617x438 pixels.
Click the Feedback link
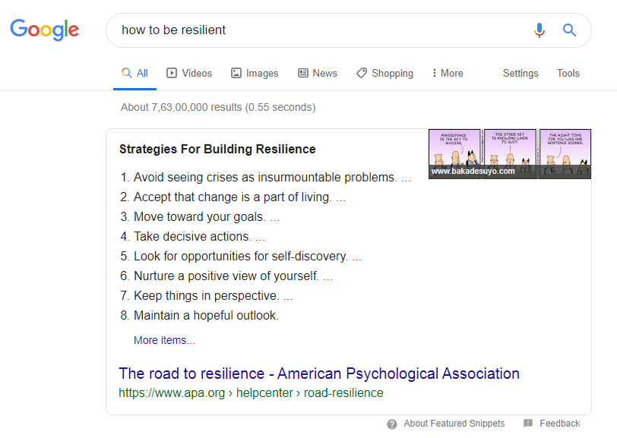coord(559,424)
